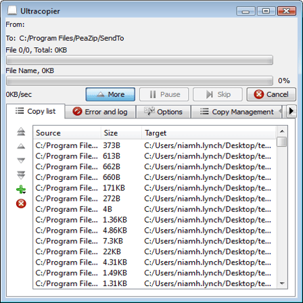303x303 pixels.
Task: Pause the copy operation
Action: coord(164,94)
